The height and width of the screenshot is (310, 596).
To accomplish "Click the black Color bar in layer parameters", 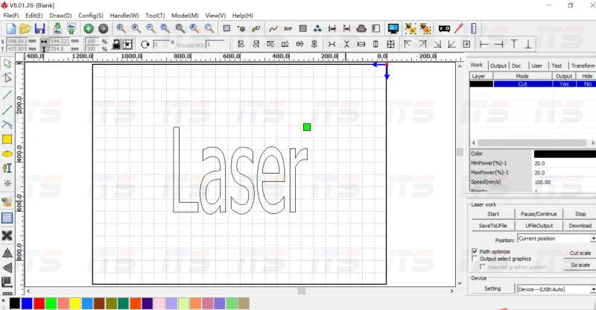I will point(565,154).
